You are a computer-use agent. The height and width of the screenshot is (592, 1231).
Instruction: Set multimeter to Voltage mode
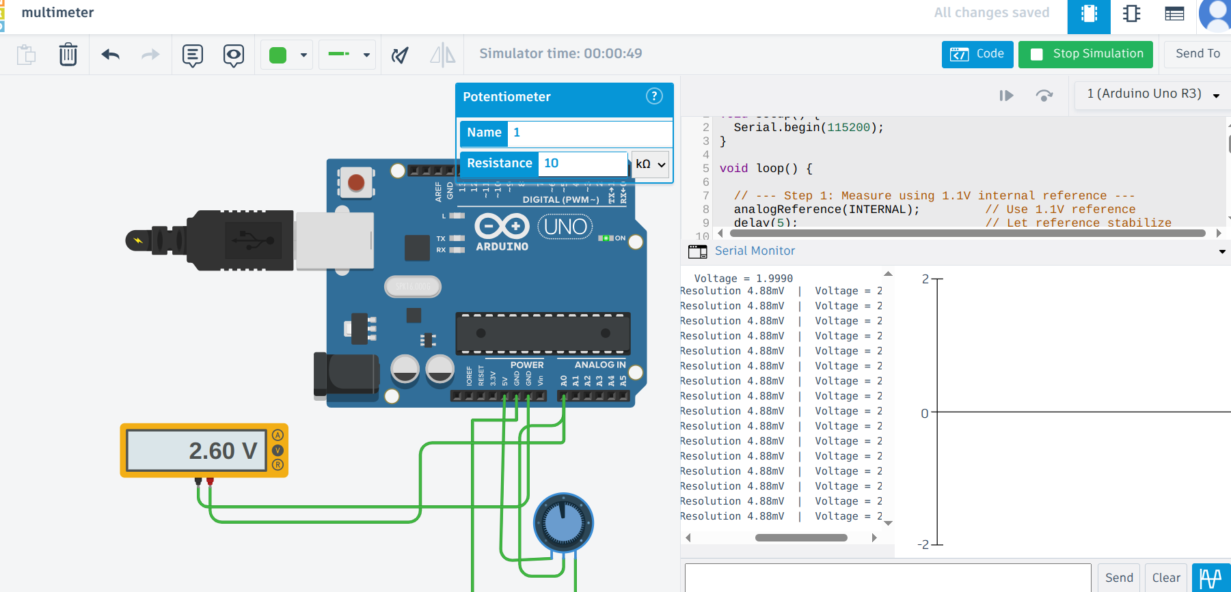pos(278,450)
